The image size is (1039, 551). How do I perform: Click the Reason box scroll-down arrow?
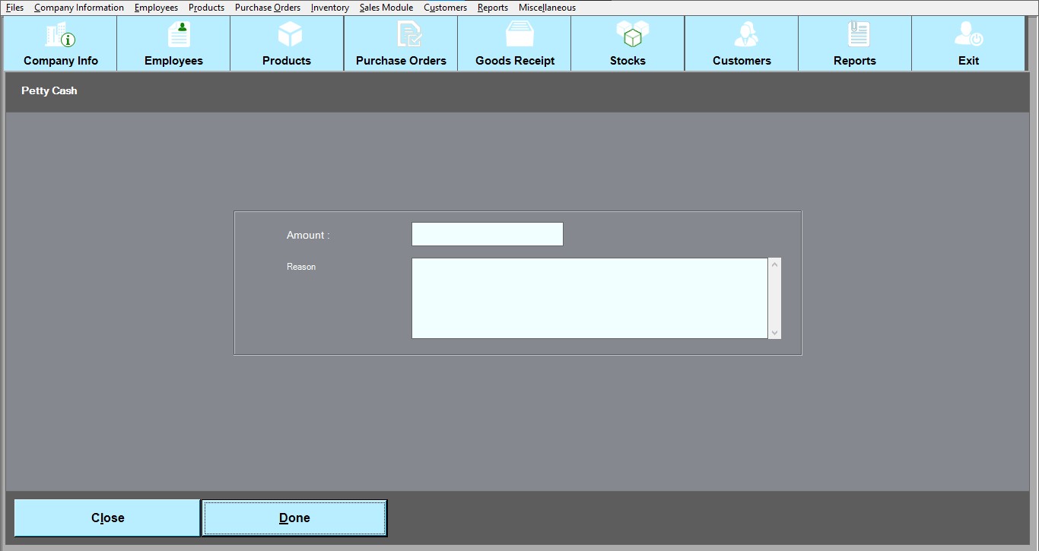coord(774,332)
